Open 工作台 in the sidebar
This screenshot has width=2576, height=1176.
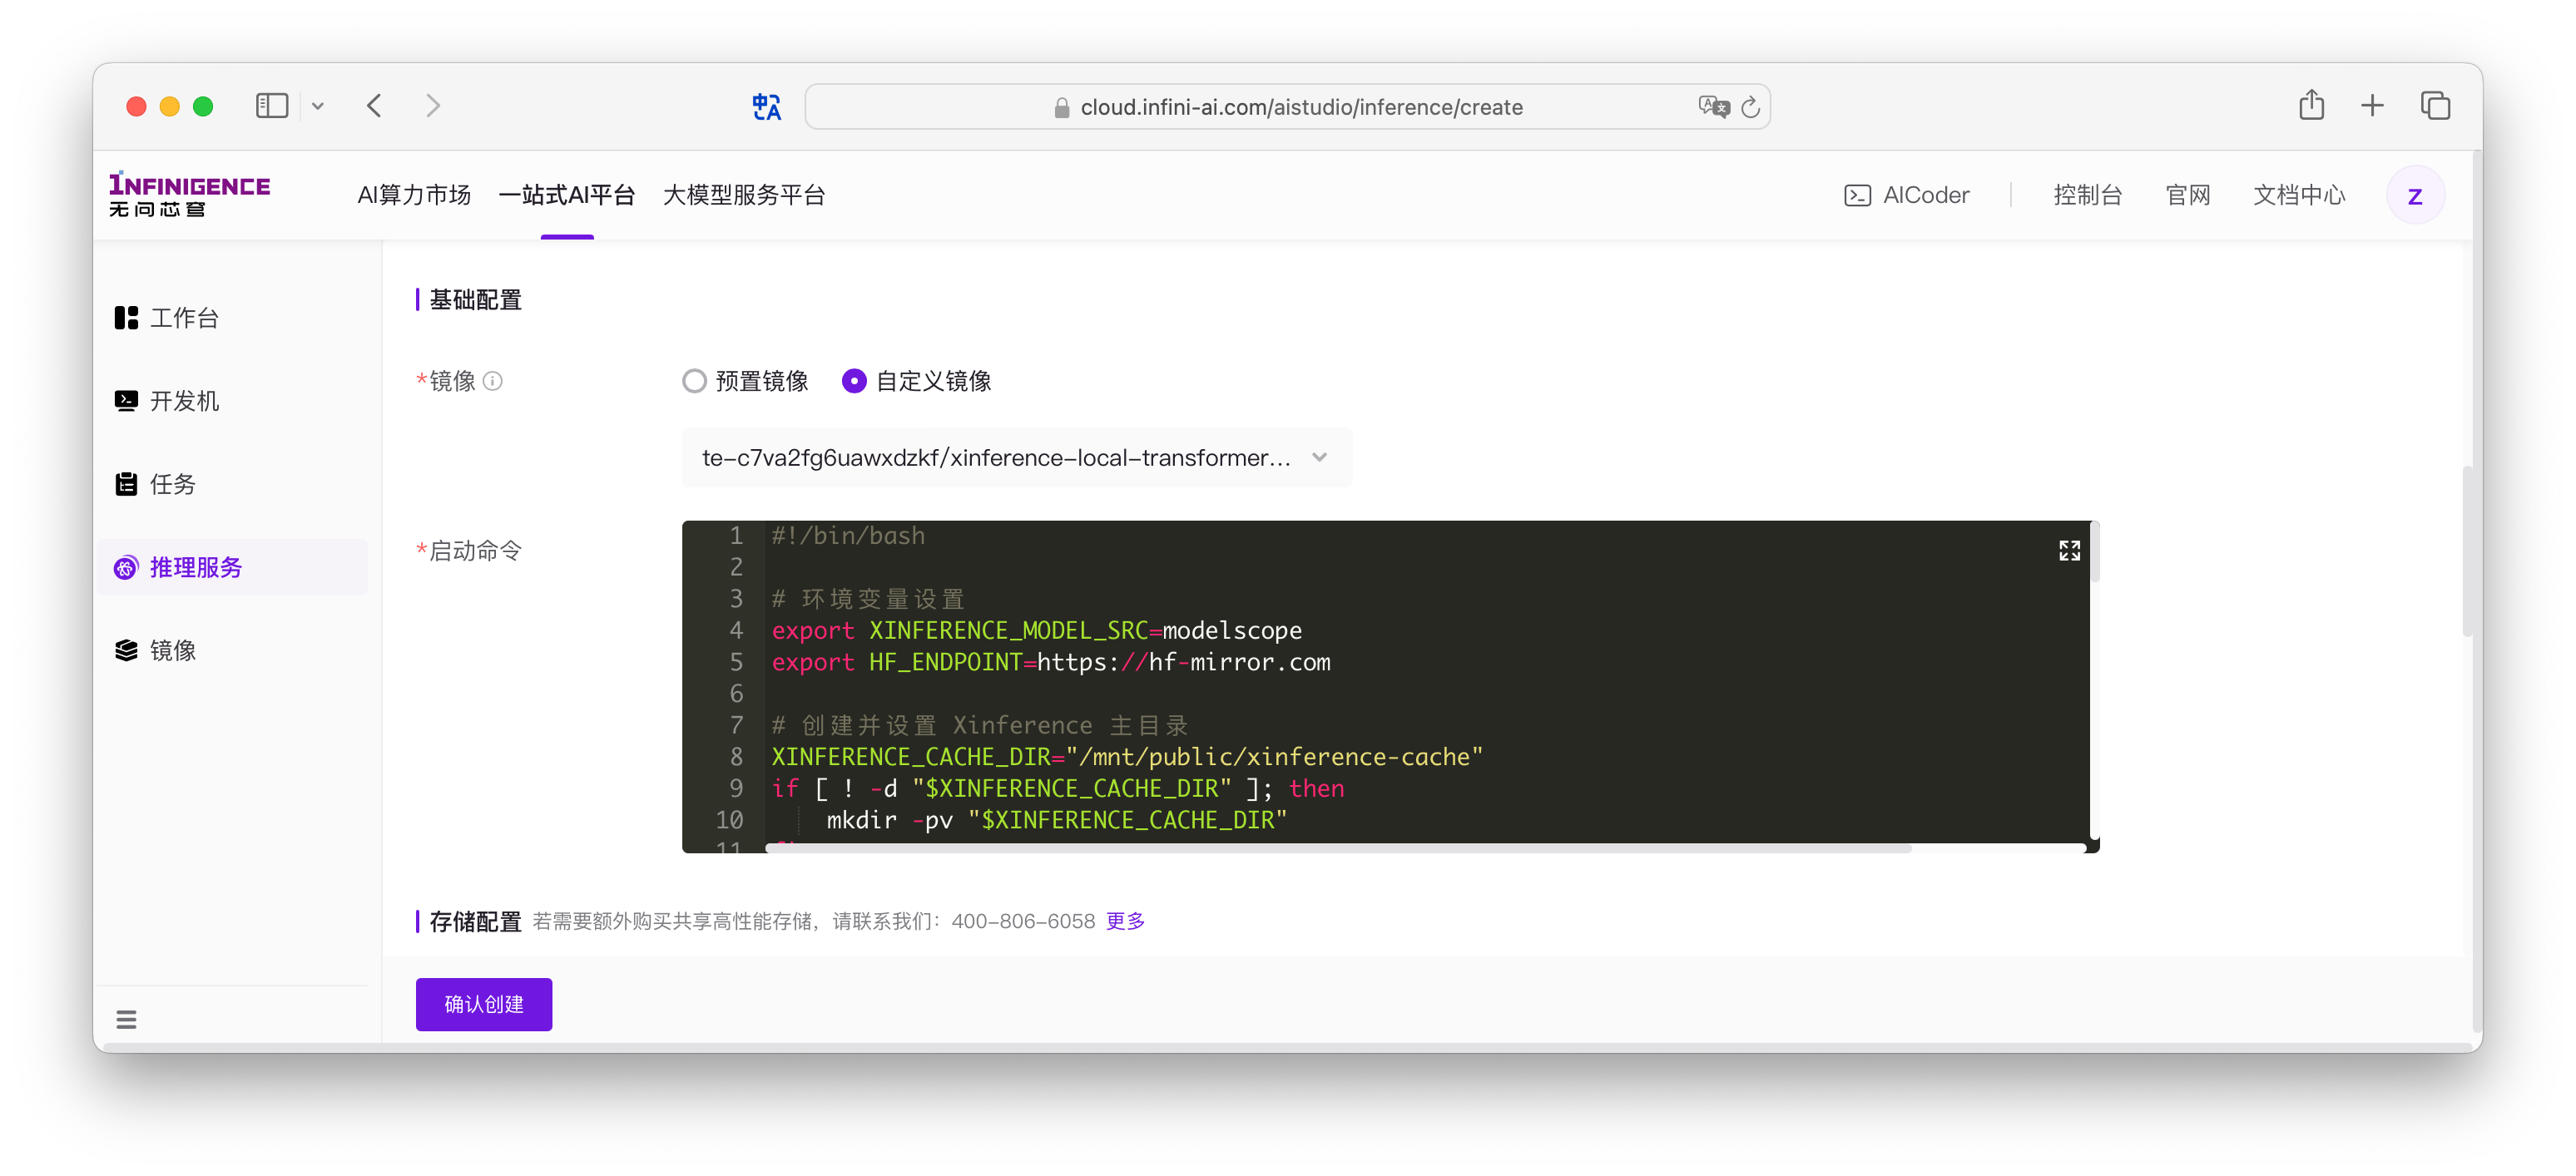tap(232, 318)
